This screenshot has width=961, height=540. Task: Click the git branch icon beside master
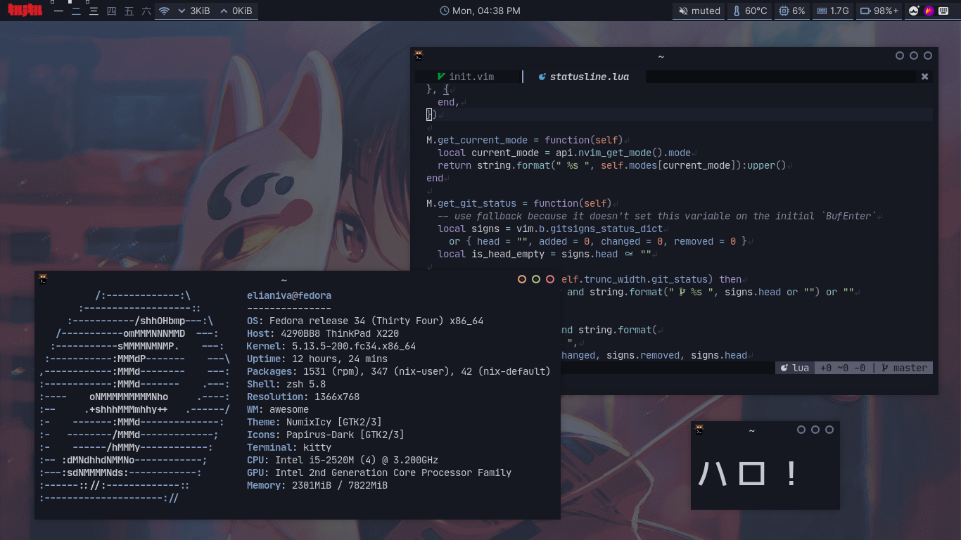pyautogui.click(x=885, y=368)
